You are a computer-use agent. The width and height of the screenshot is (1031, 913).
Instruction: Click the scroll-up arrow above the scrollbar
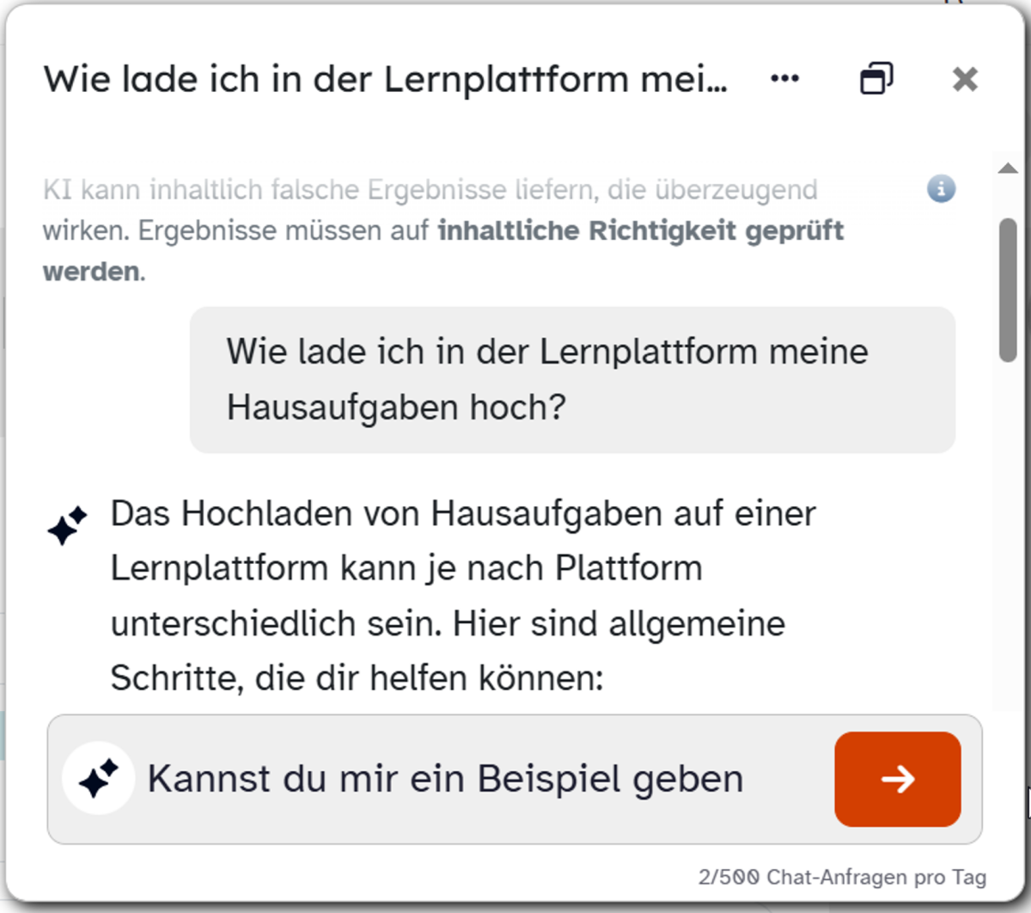[1008, 169]
